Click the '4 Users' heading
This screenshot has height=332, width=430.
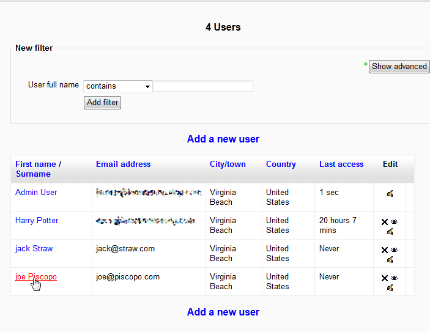[223, 27]
